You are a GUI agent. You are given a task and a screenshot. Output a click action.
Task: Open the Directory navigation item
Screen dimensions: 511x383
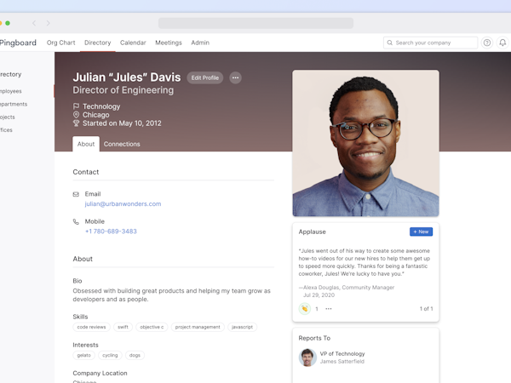coord(97,43)
